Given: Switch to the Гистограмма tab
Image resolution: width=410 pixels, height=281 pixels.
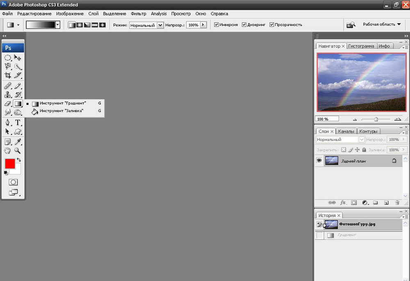Looking at the screenshot, I should 361,46.
